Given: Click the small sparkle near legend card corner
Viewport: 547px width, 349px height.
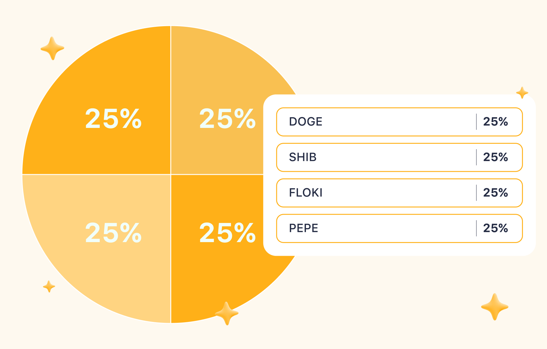Looking at the screenshot, I should pyautogui.click(x=522, y=93).
